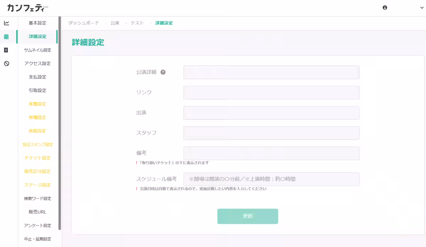The width and height of the screenshot is (426, 247).
Task: Show help tooltip next to 公演詳細
Action: coord(163,72)
